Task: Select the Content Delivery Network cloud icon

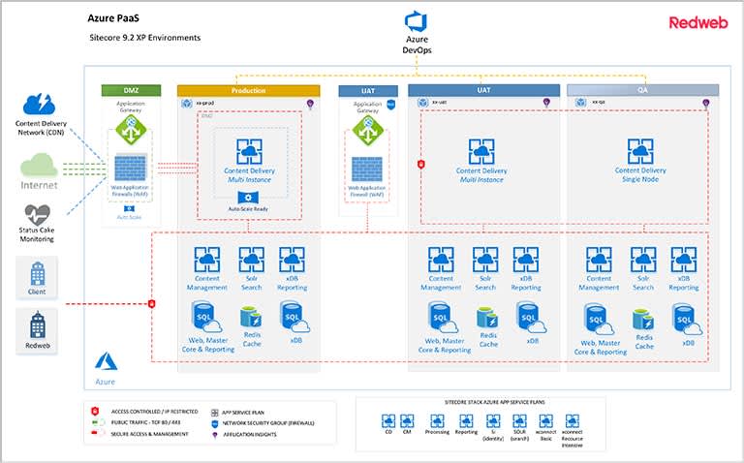Action: click(40, 104)
